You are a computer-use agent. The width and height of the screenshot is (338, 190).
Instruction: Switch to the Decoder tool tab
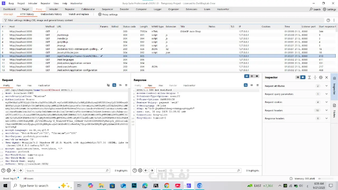tap(124, 9)
